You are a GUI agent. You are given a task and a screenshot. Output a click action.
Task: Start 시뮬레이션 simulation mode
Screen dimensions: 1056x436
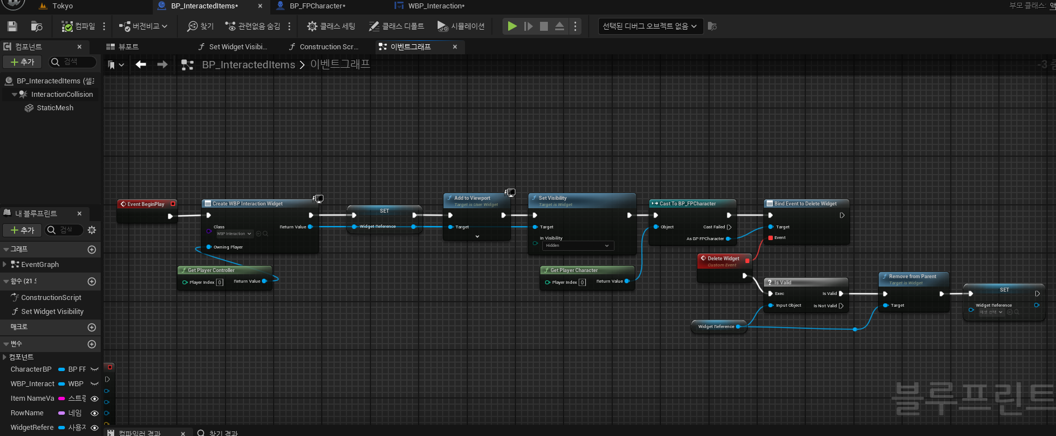(461, 26)
